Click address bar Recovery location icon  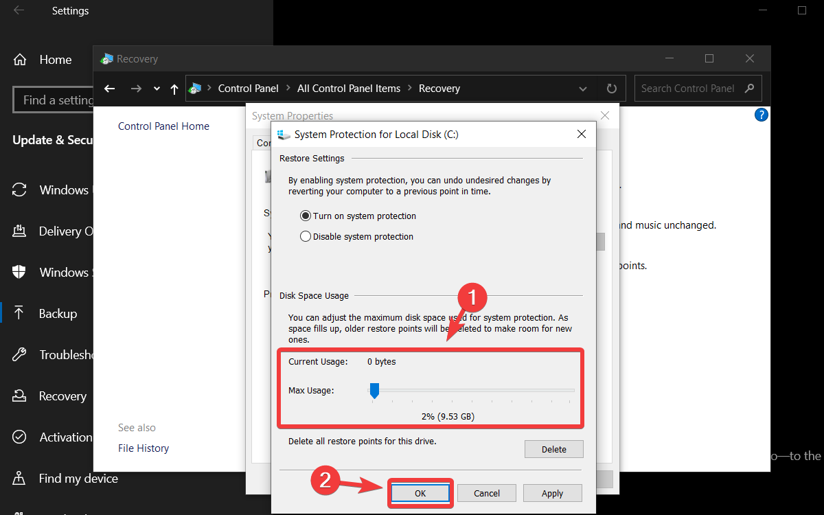coord(195,89)
